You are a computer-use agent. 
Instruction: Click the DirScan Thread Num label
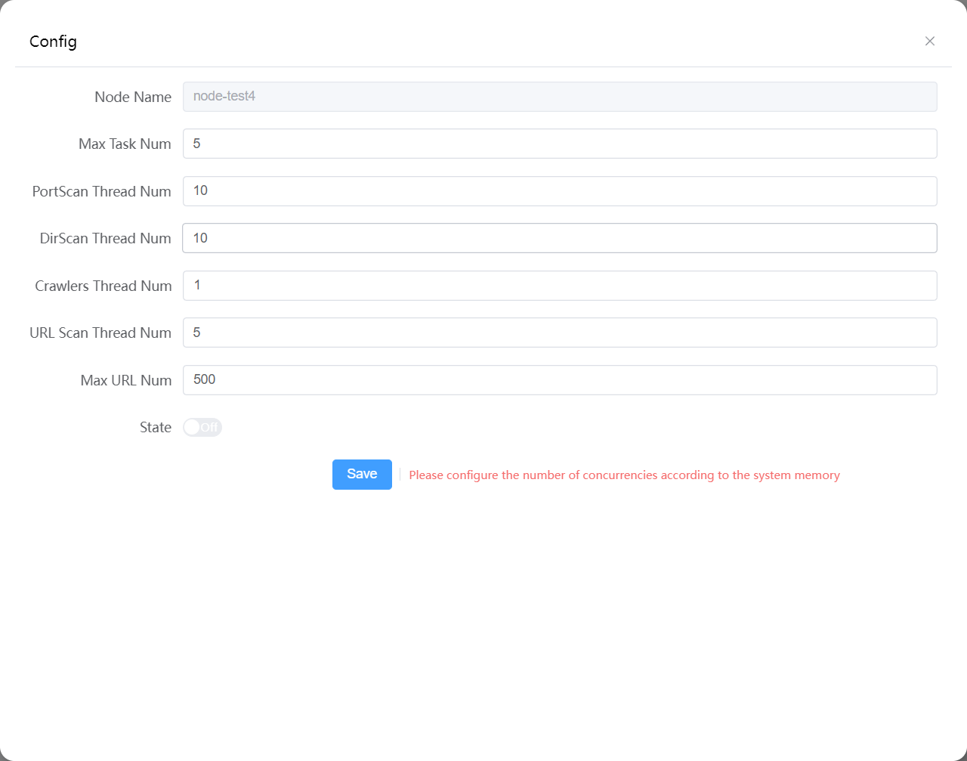(105, 238)
